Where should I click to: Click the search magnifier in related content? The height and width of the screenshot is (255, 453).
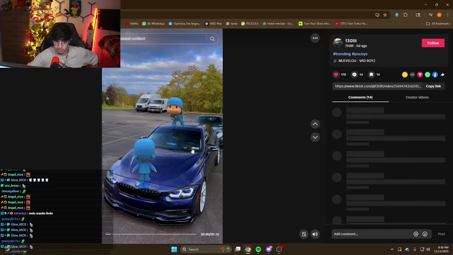tap(212, 39)
